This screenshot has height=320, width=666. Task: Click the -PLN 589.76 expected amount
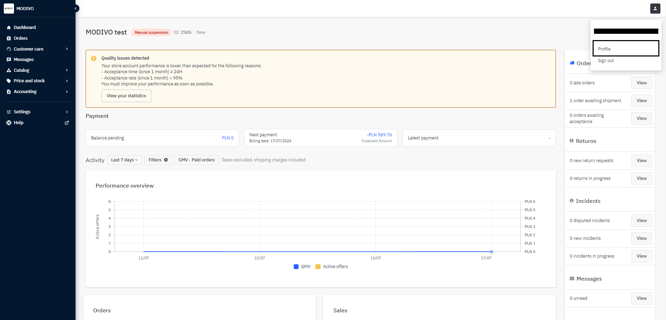(x=379, y=135)
